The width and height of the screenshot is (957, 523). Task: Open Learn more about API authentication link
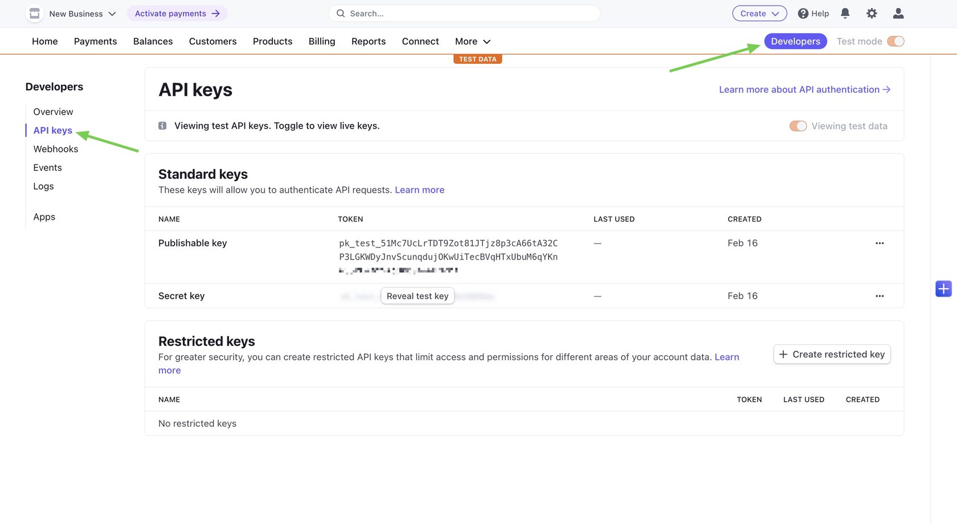tap(804, 89)
